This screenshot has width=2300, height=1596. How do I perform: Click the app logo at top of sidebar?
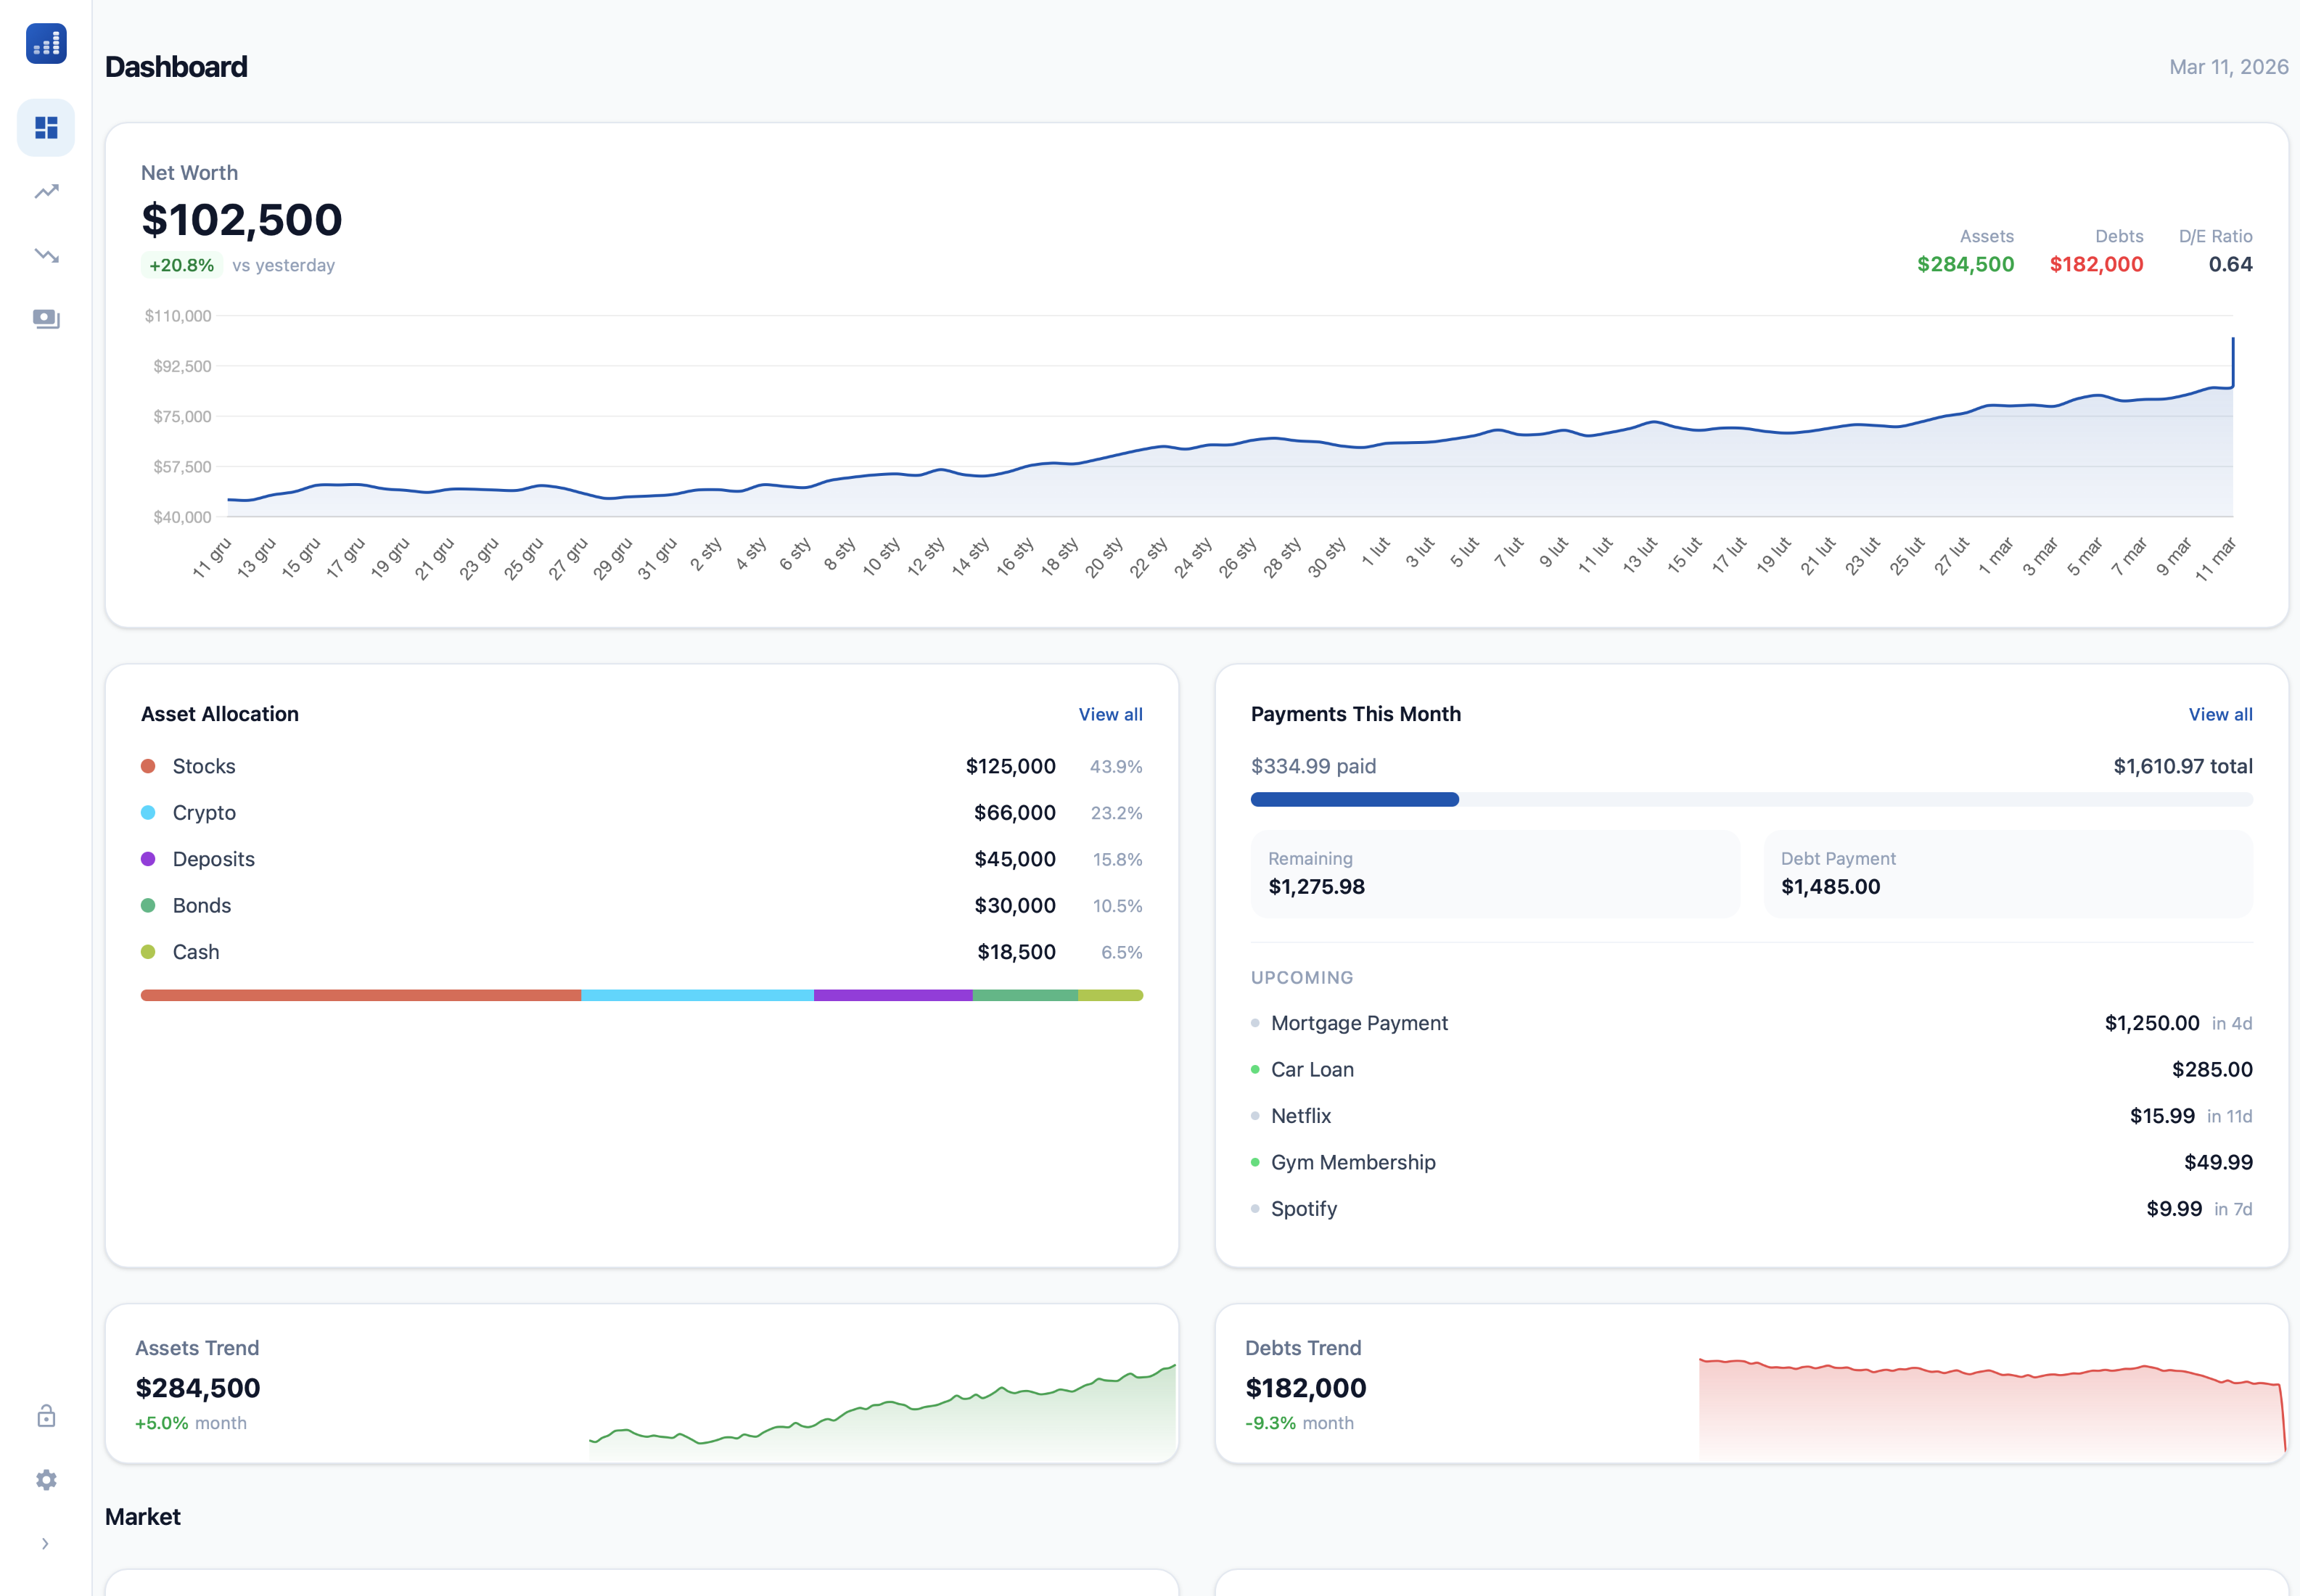46,43
